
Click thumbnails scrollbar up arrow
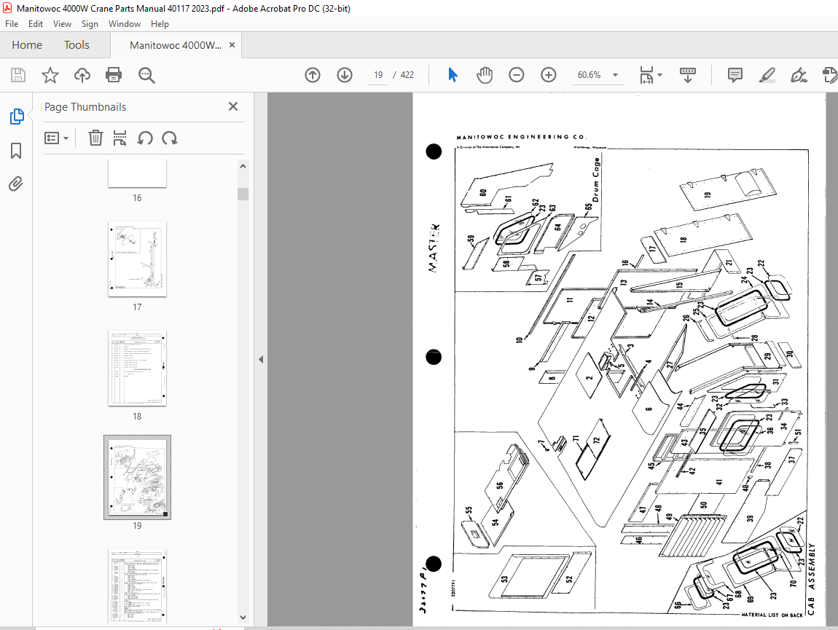pos(243,166)
